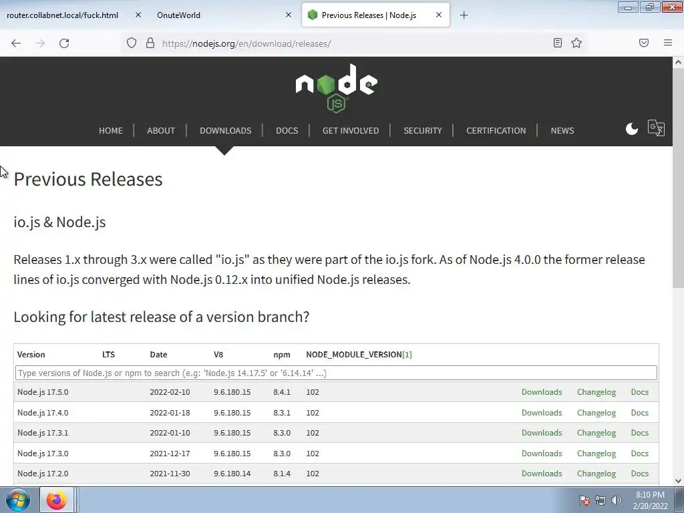The image size is (684, 513).
Task: Bookmark this page with the star icon
Action: point(576,43)
